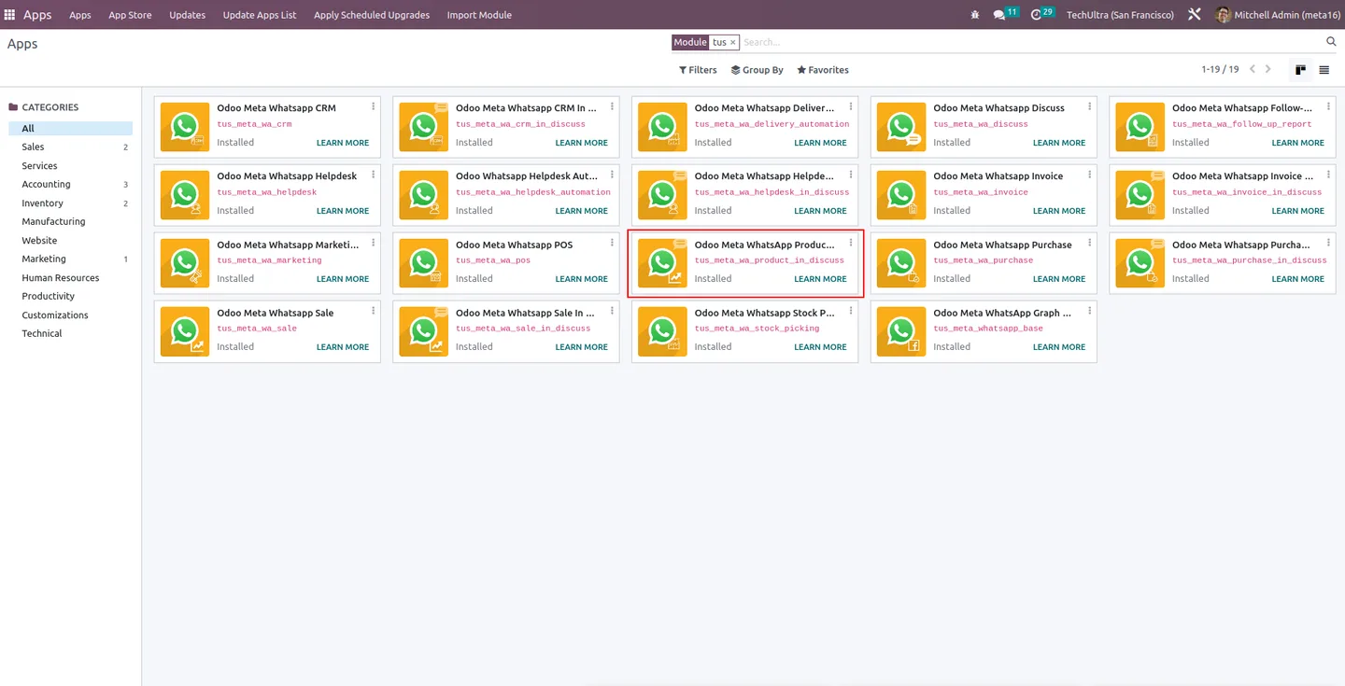Open the Import Module menu
This screenshot has width=1345, height=686.
click(x=479, y=15)
